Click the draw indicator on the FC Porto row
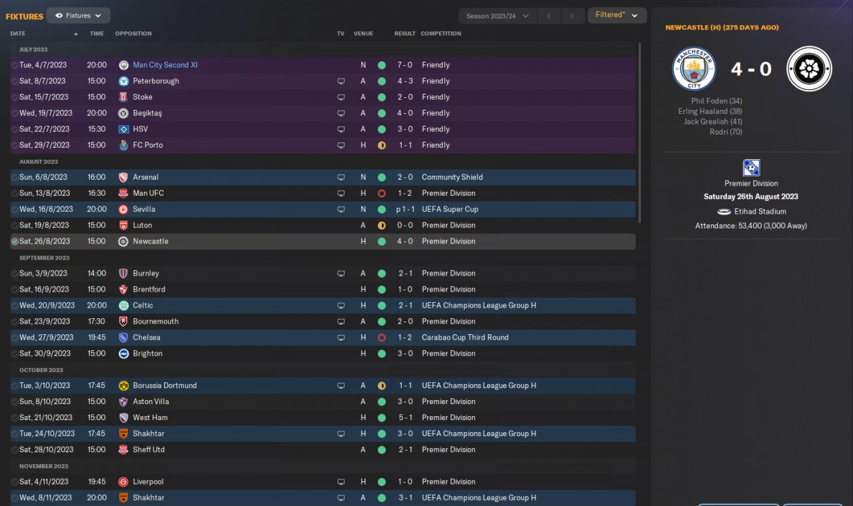Screen dimensions: 853x506 381,145
